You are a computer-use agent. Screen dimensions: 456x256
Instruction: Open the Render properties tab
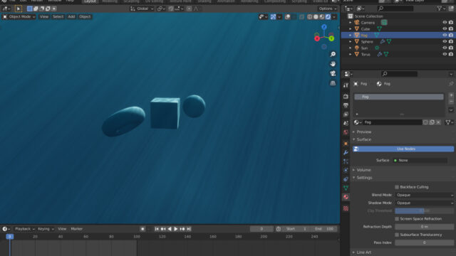coord(346,96)
